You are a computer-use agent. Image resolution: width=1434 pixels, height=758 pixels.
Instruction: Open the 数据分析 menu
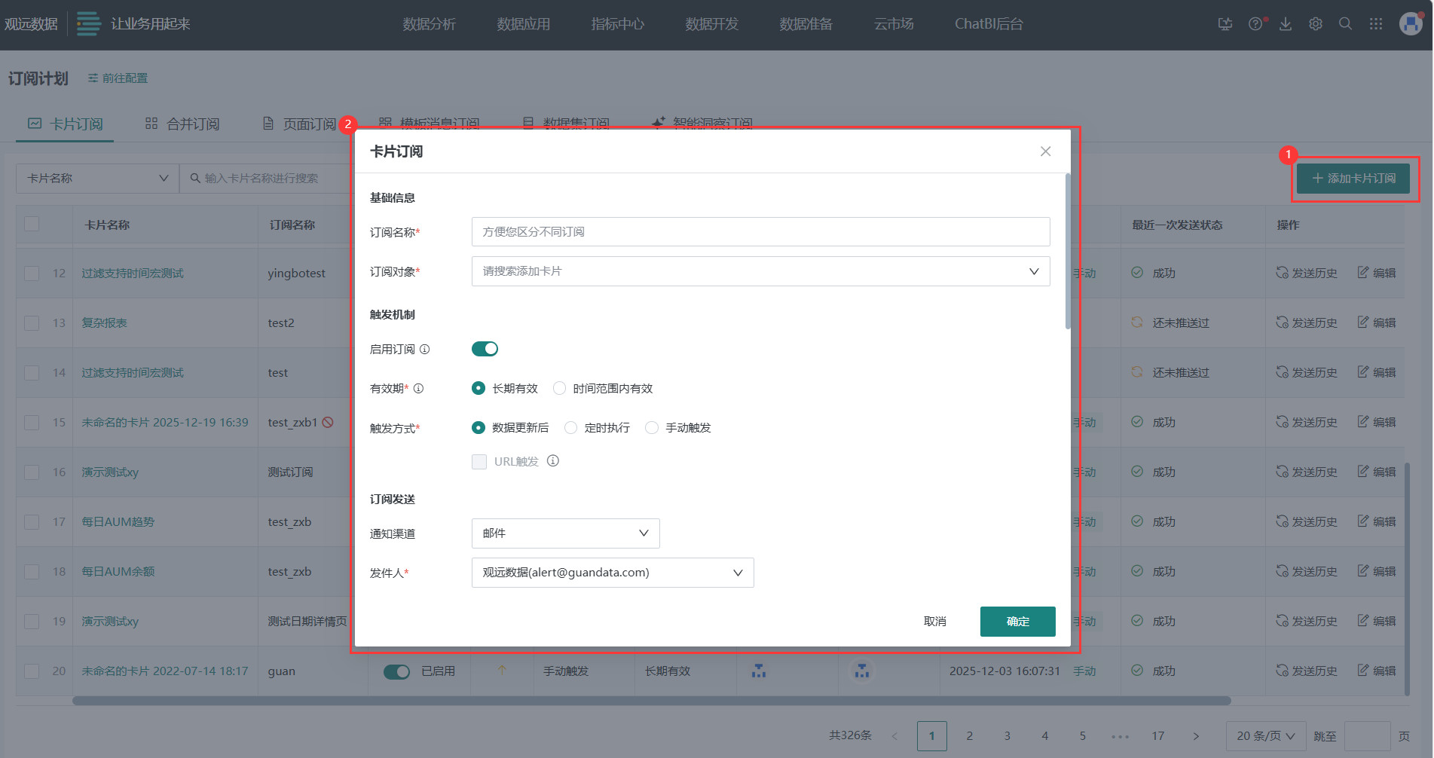coord(429,24)
